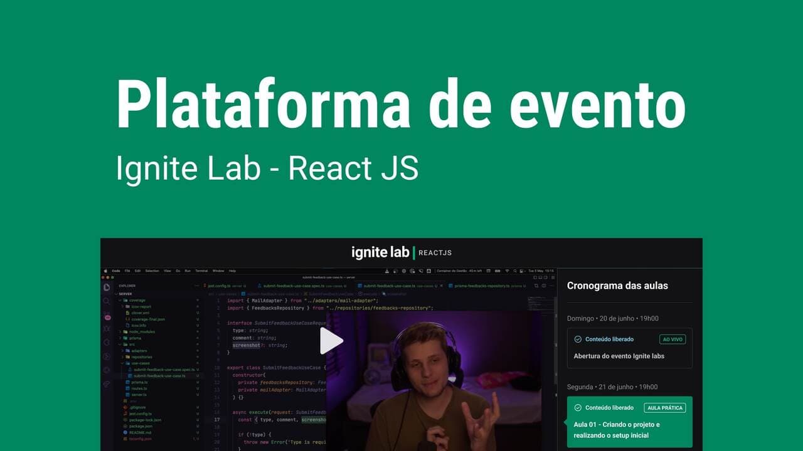
Task: Open the Terminal menu in the menu bar
Action: click(x=201, y=271)
